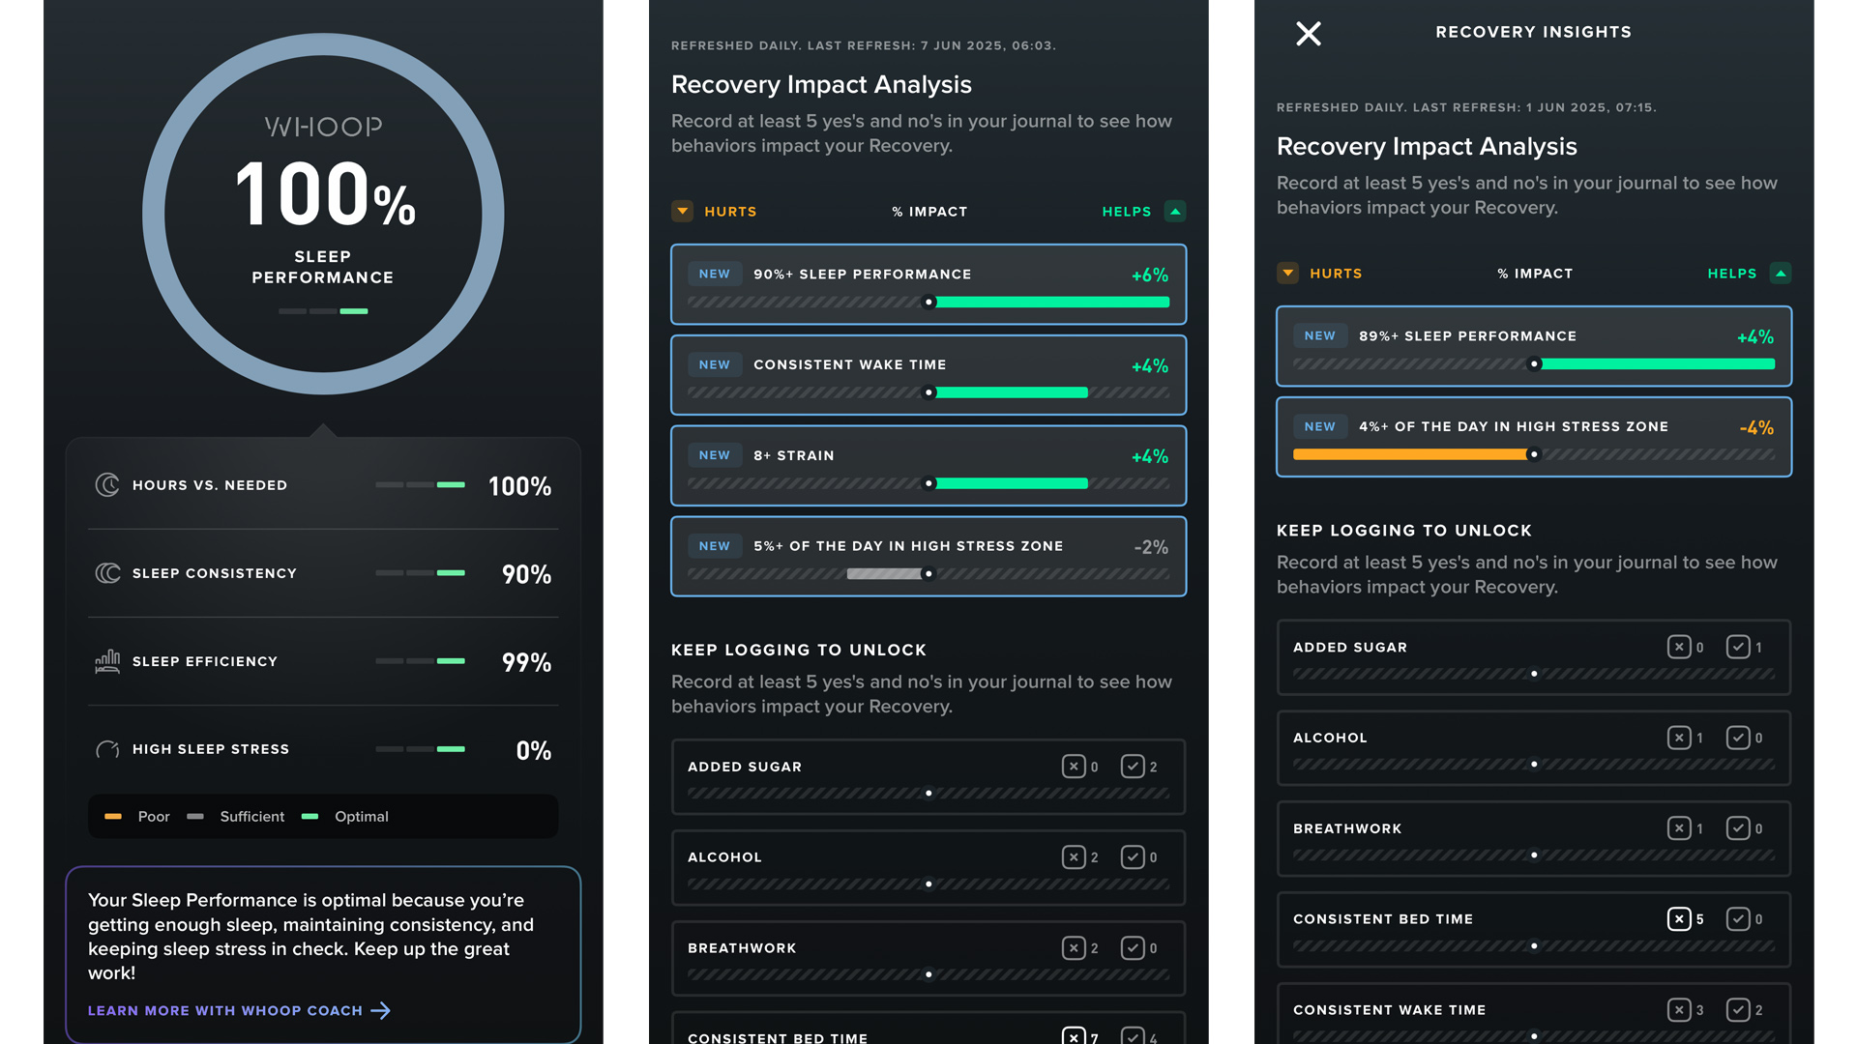Tap Added Sugar No box, middle panel
The width and height of the screenshot is (1857, 1044).
point(1074,767)
